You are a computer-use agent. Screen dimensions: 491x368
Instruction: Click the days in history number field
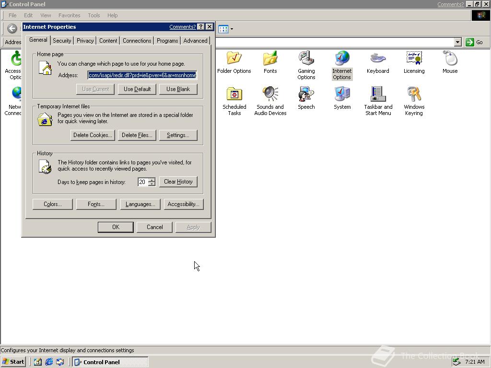point(143,182)
